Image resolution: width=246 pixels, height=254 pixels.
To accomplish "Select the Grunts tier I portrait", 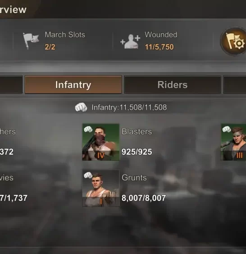I will pyautogui.click(x=101, y=188).
